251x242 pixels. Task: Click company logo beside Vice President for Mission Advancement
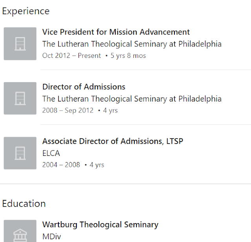coord(20,44)
